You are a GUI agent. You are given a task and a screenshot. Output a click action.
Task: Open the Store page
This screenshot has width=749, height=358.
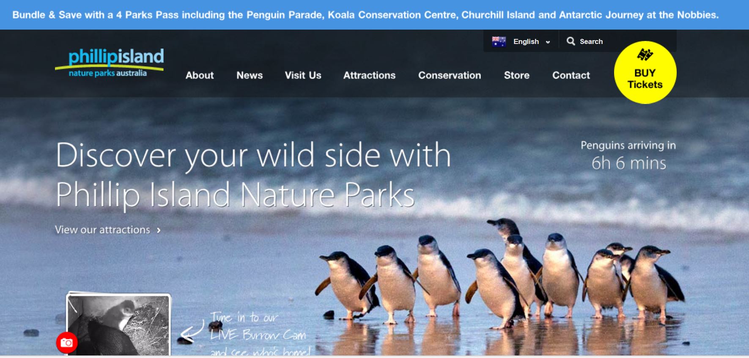516,75
